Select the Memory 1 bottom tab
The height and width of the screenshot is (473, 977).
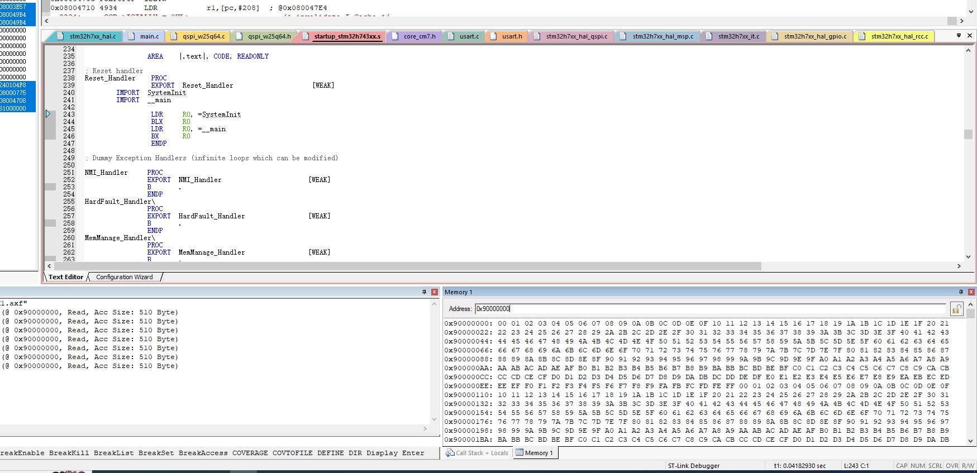point(535,453)
